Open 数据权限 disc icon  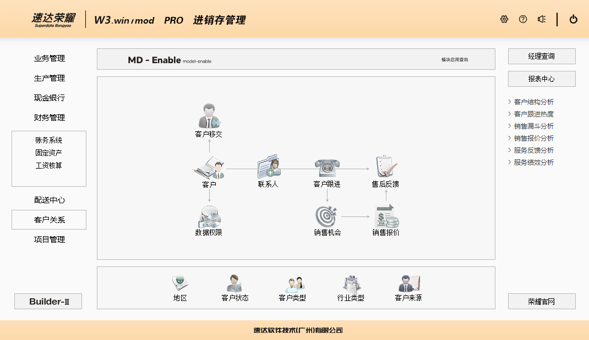(209, 217)
